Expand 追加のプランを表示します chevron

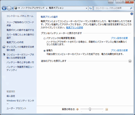point(130,61)
